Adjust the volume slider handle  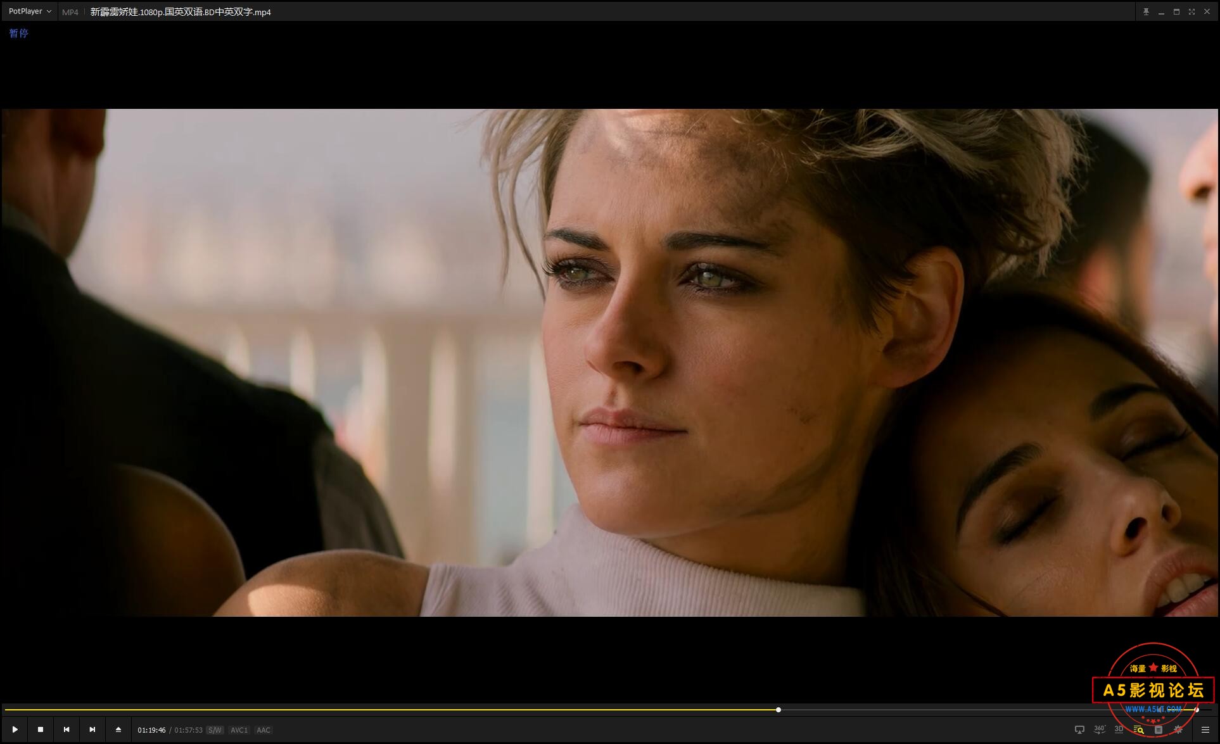coord(1197,710)
